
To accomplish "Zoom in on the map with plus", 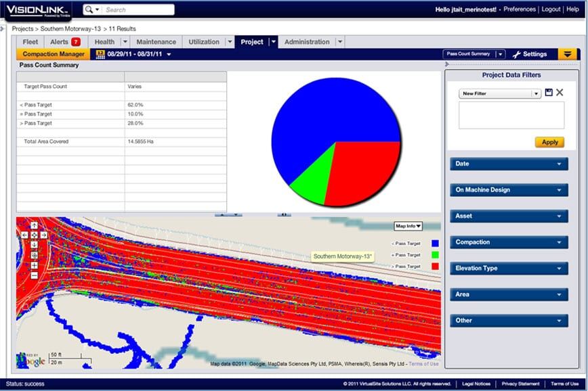I will [34, 265].
